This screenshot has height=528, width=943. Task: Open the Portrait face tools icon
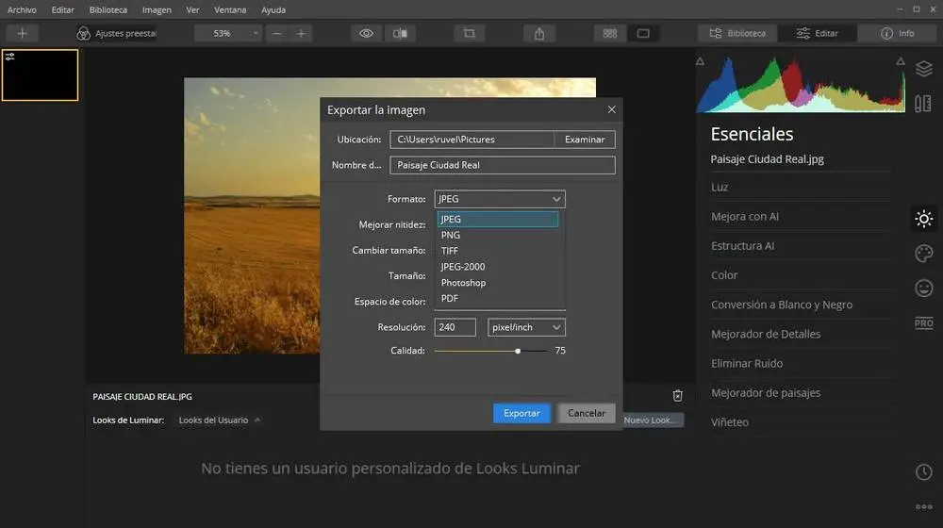tap(923, 289)
